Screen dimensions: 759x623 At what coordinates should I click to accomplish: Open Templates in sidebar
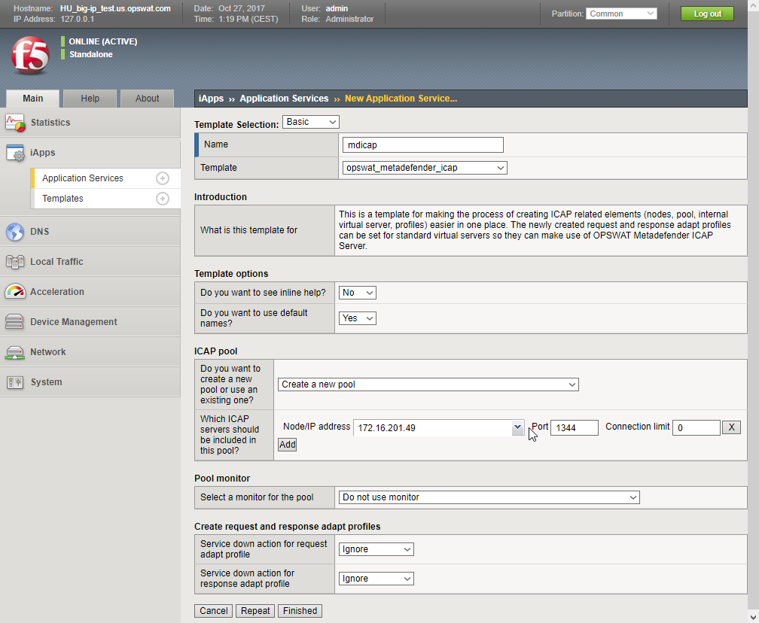click(x=62, y=199)
